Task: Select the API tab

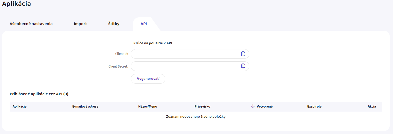Action: (x=144, y=24)
